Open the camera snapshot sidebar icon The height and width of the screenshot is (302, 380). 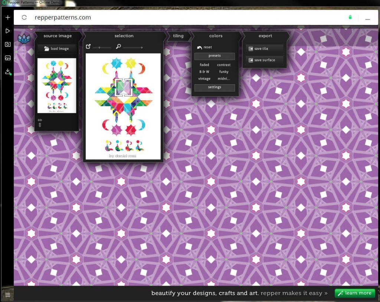coord(7,44)
